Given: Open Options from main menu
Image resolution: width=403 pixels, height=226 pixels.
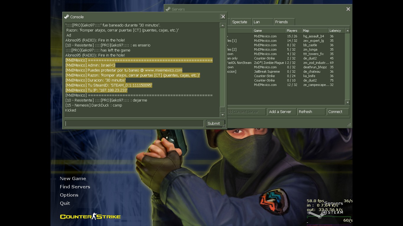Looking at the screenshot, I should 69,195.
